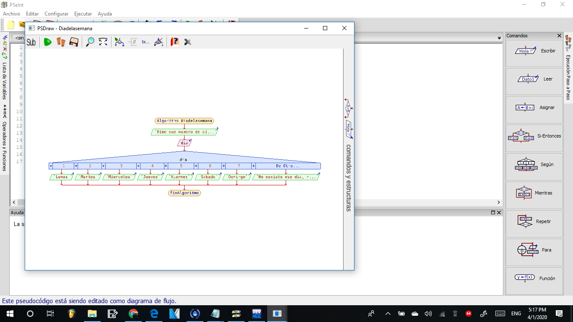The height and width of the screenshot is (322, 573).
Task: Select the 'Algoritmo Diadelasemana' start node
Action: coord(184,121)
